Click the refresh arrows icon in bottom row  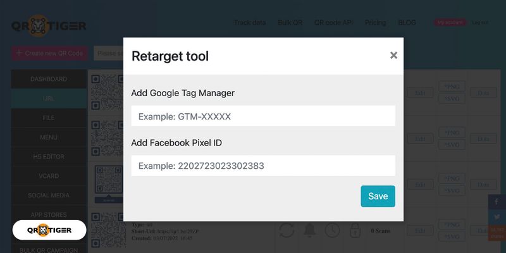point(287,230)
